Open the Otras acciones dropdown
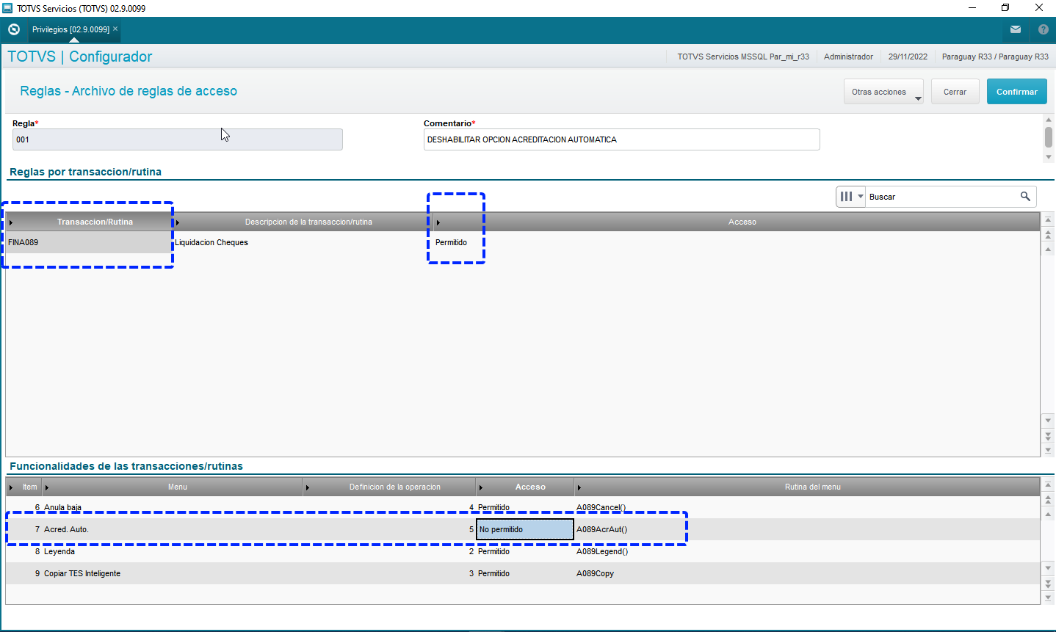Image resolution: width=1056 pixels, height=632 pixels. 883,92
